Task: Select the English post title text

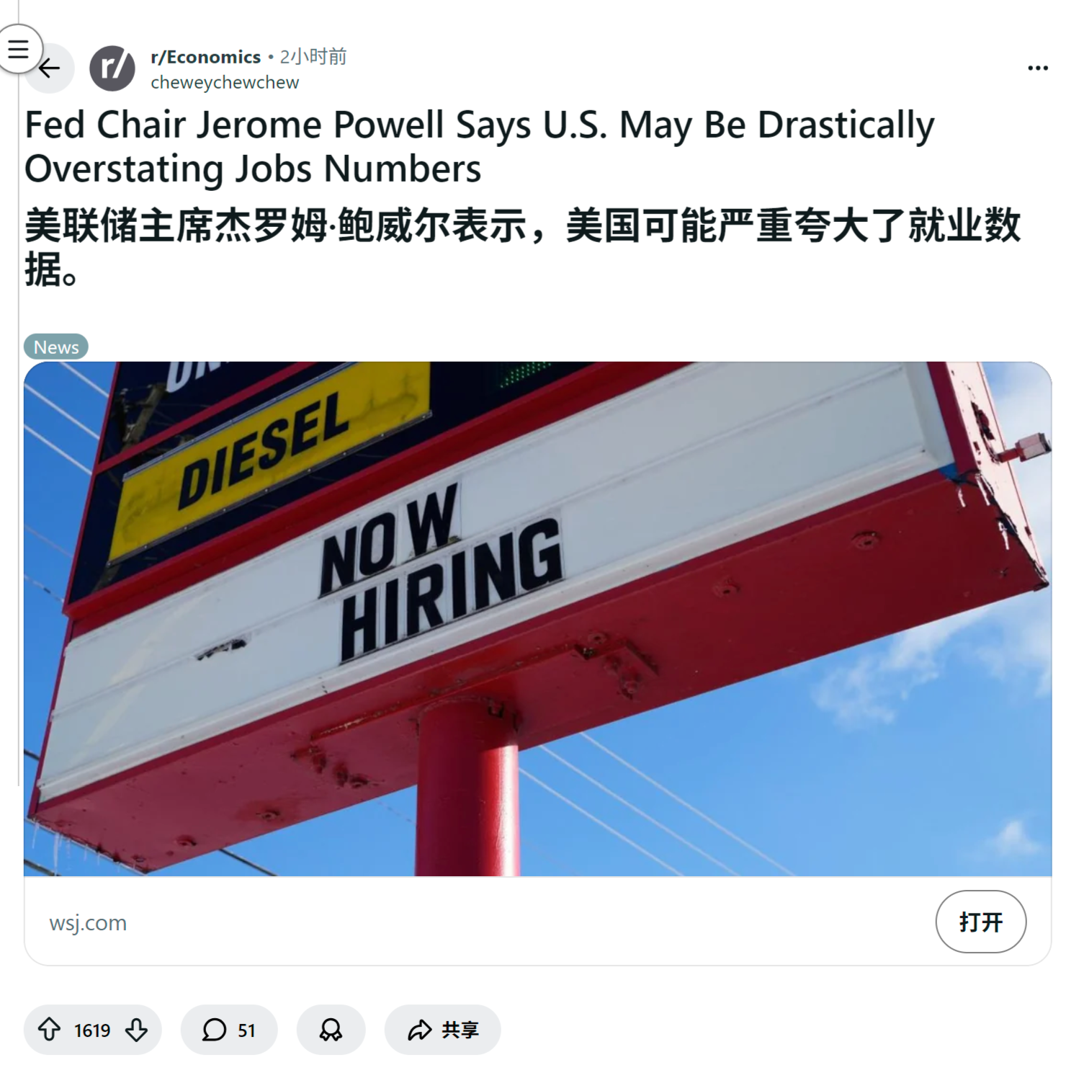Action: click(x=480, y=147)
